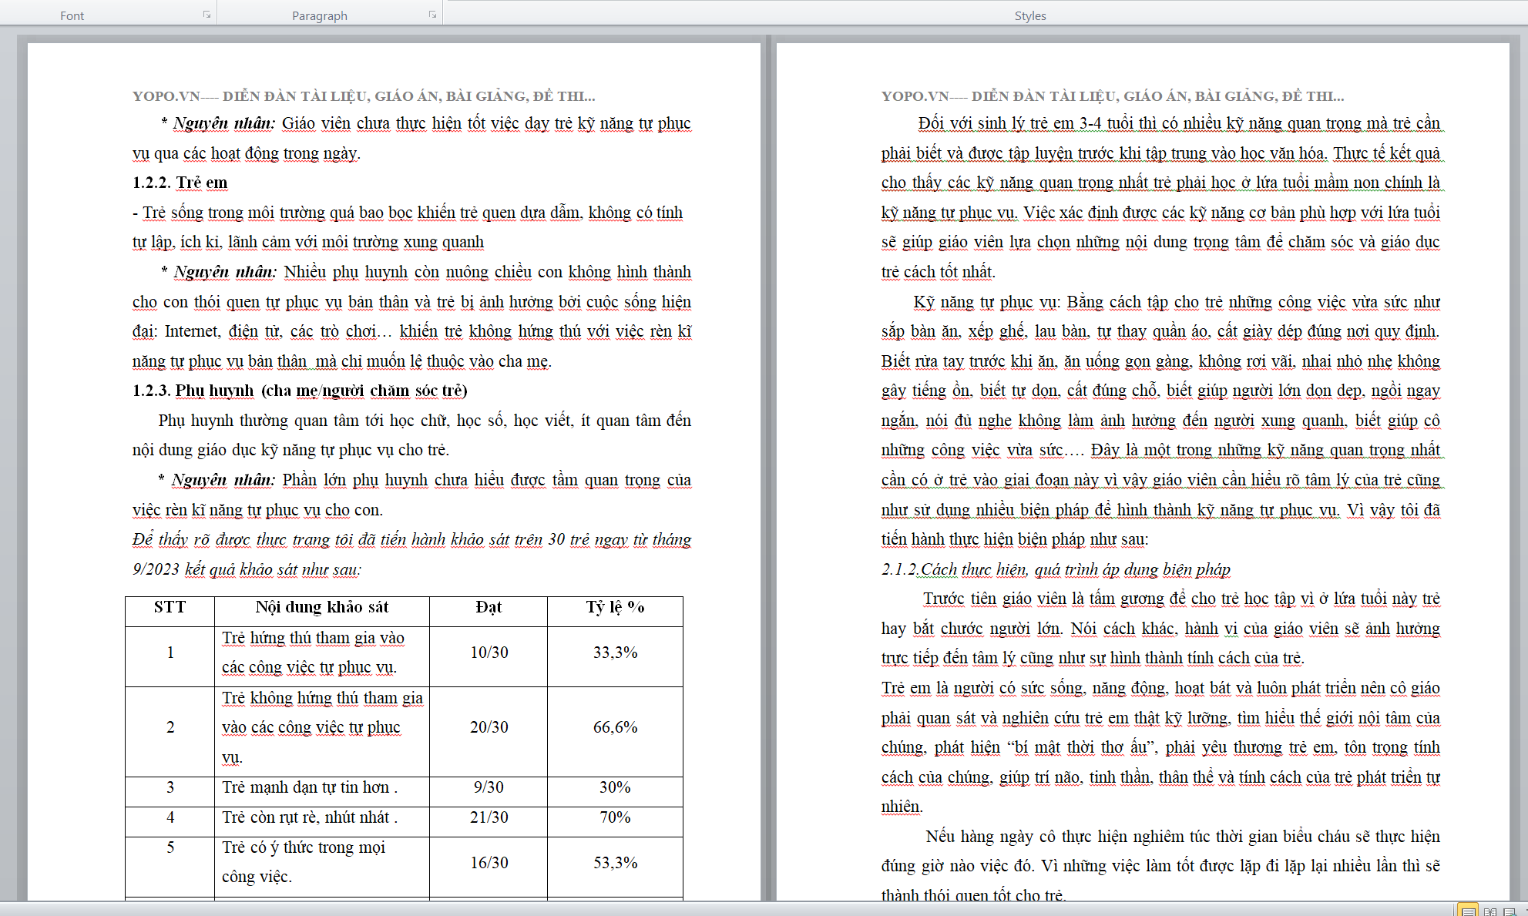Image resolution: width=1528 pixels, height=916 pixels.
Task: Click 'Nguyên nhân:' before 'Giáo viên chưa thực hiện'
Action: [223, 123]
